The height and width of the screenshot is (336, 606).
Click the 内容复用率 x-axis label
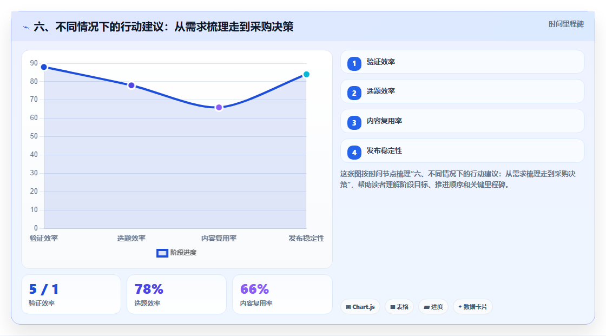click(x=219, y=238)
